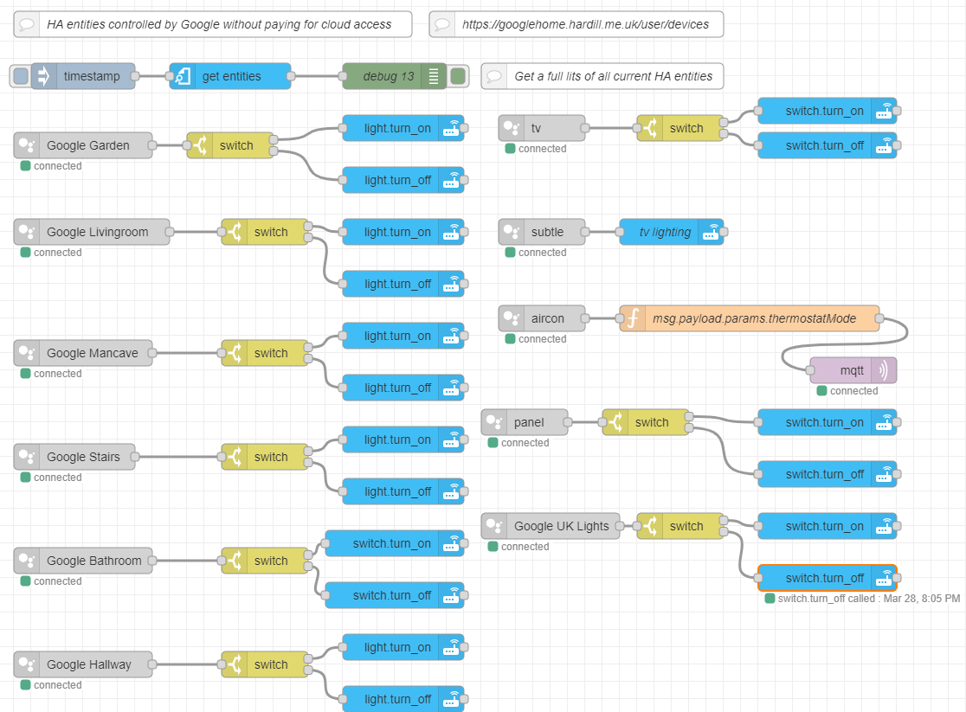Click the list icon on debug 13 node

(434, 76)
